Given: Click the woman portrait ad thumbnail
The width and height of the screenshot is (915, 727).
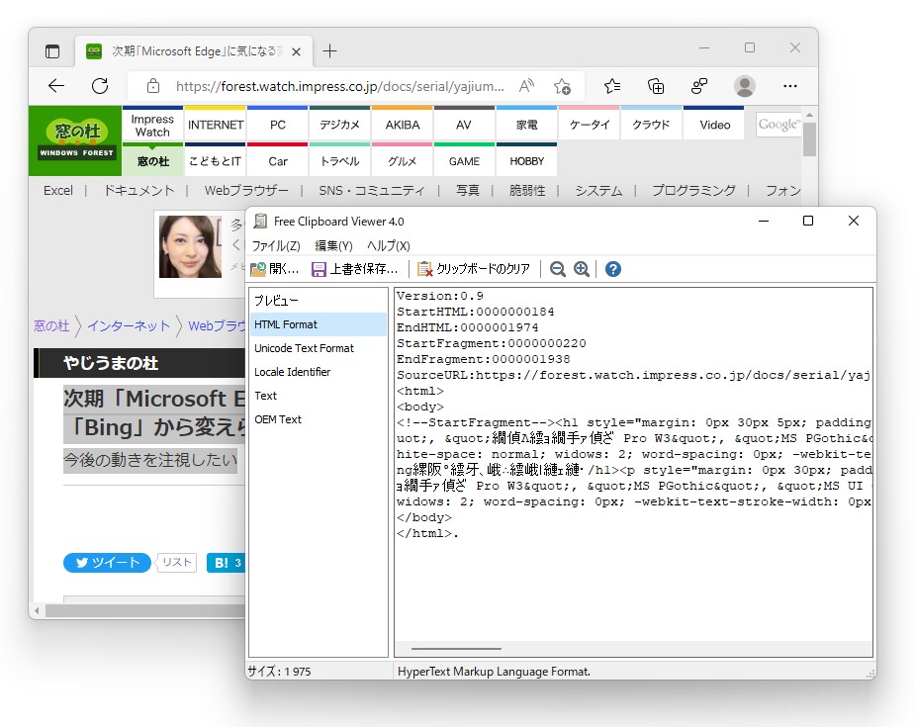Looking at the screenshot, I should (x=190, y=247).
